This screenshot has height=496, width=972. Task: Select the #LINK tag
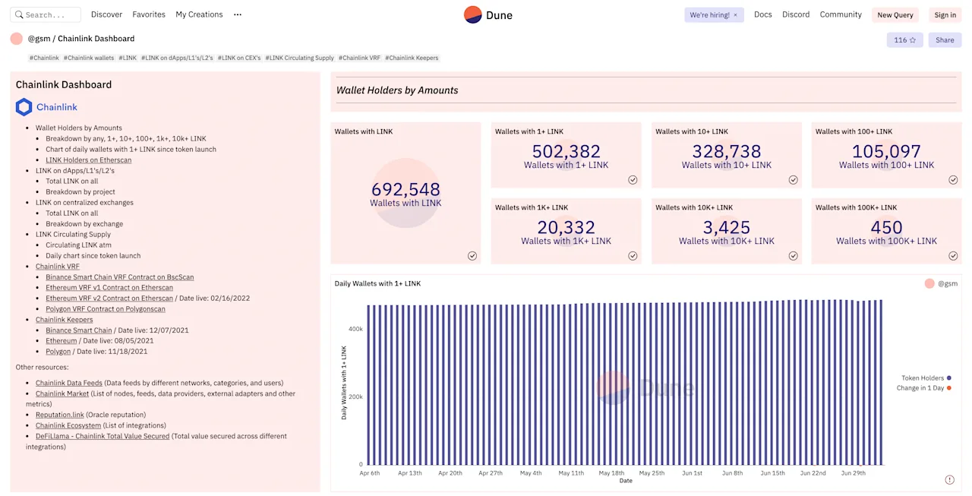click(128, 58)
